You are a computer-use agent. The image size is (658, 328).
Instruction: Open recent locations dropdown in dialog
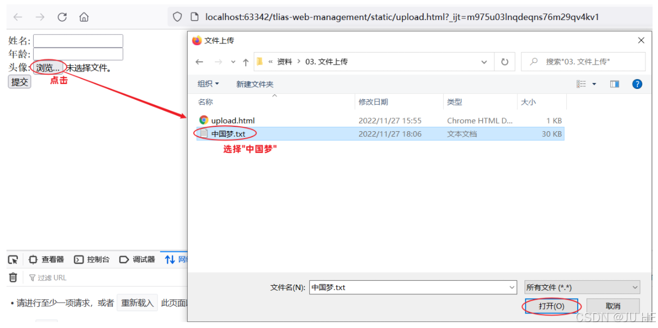[x=233, y=62]
